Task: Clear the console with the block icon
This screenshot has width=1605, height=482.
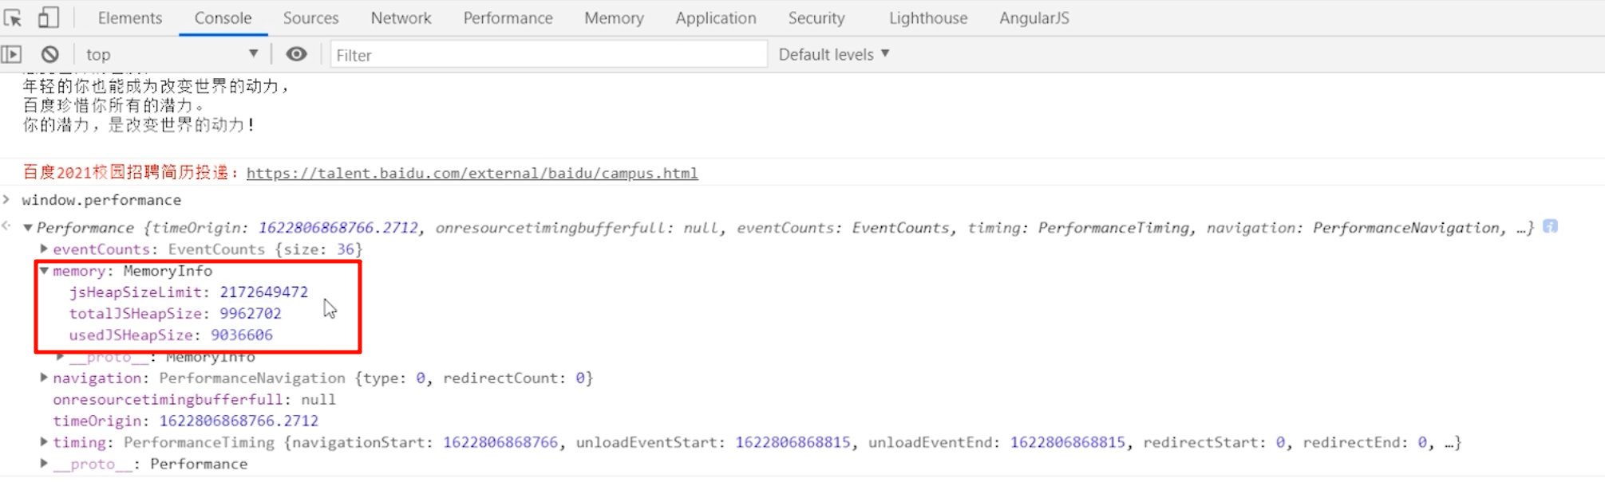Action: pos(50,54)
